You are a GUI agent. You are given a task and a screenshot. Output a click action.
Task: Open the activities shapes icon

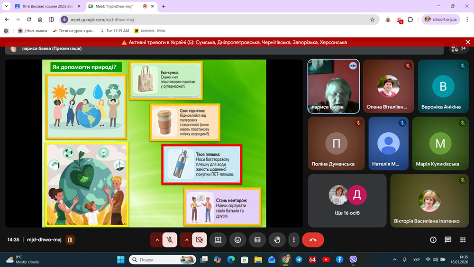462,240
